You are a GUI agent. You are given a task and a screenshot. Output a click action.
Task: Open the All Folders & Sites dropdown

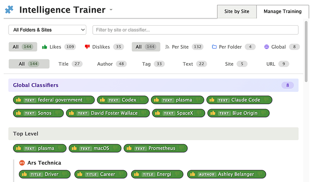coord(47,30)
